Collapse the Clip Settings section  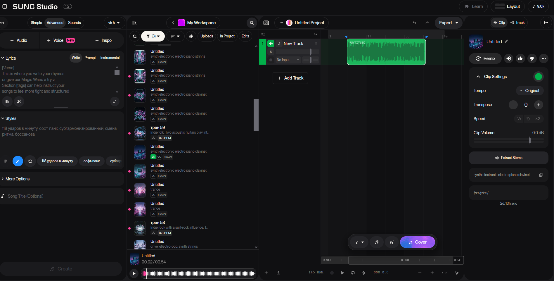click(478, 77)
